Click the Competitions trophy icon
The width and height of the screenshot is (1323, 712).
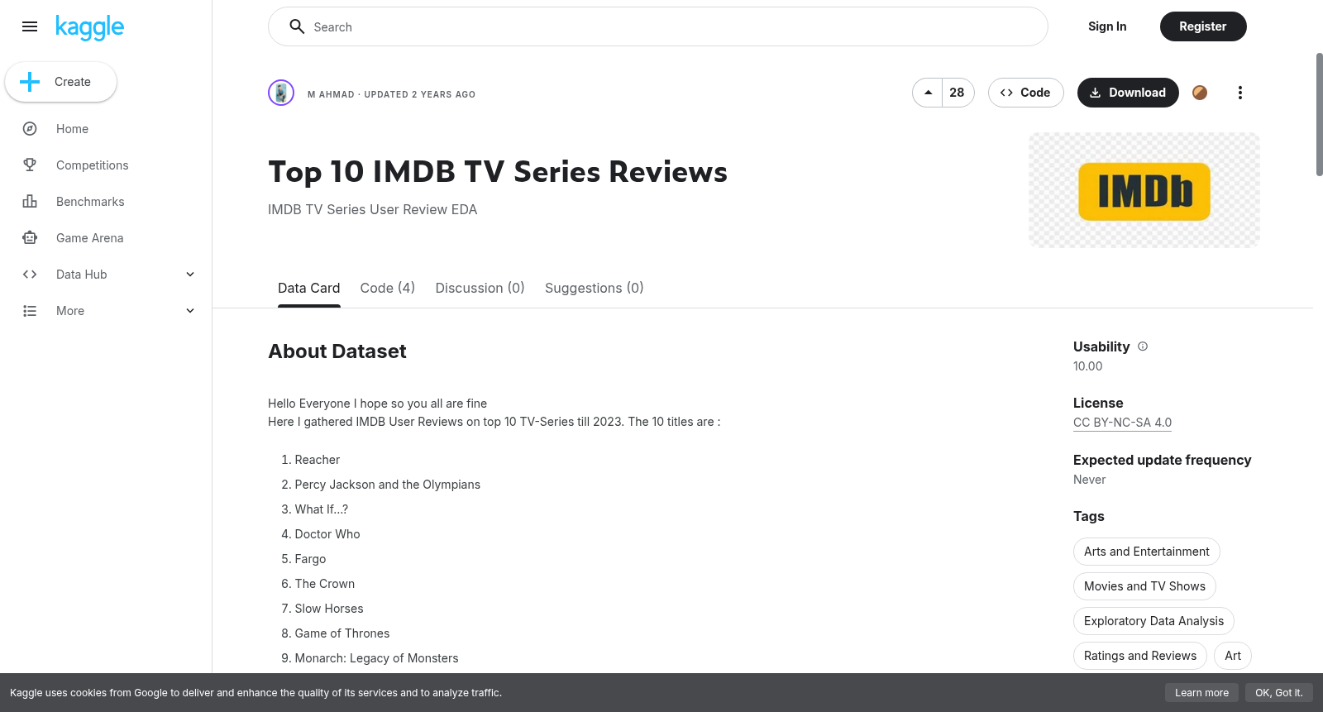(x=30, y=165)
